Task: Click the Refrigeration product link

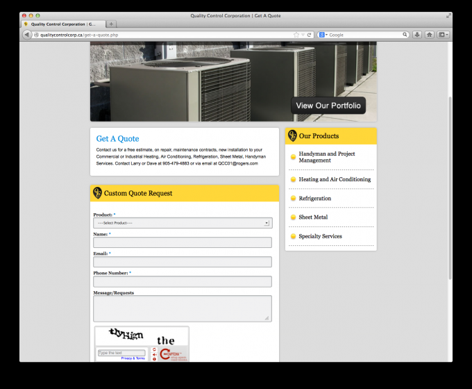Action: [x=314, y=199]
